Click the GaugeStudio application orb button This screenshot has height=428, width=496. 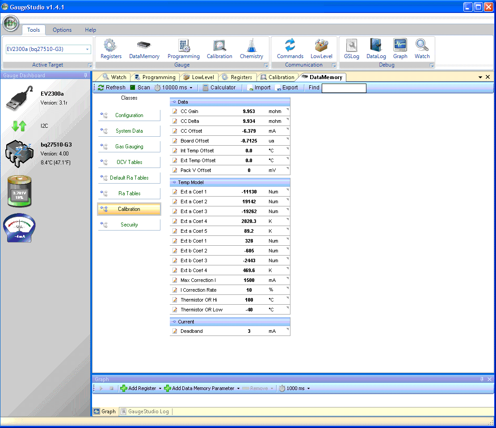tap(11, 23)
